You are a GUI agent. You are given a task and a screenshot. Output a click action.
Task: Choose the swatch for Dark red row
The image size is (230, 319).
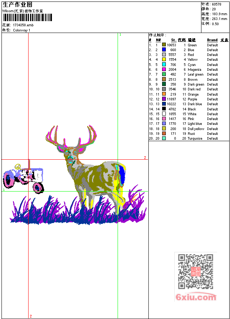(x=164, y=89)
